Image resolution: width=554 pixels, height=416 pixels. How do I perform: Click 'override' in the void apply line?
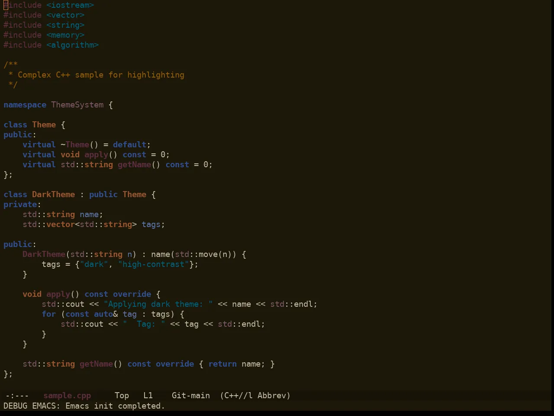(132, 294)
